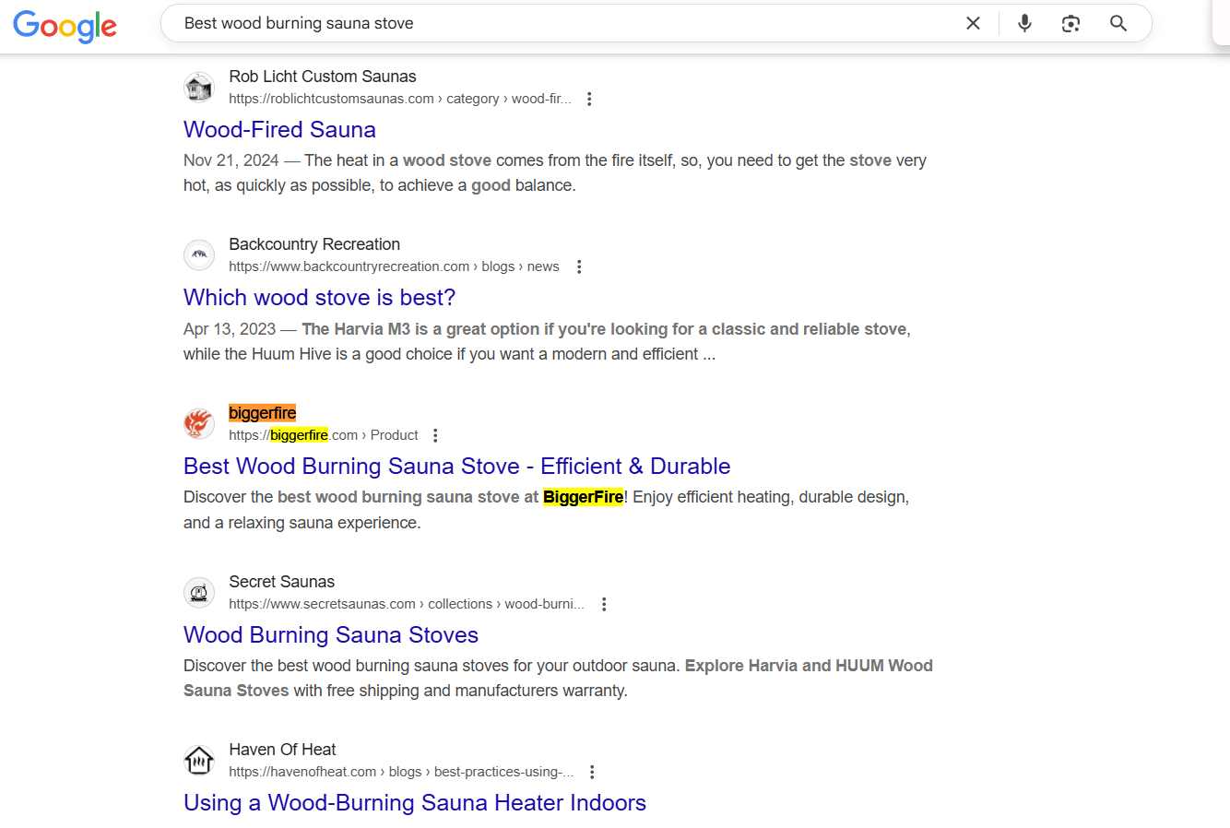Click the Secret Saunas favicon
The height and width of the screenshot is (828, 1230).
[198, 592]
